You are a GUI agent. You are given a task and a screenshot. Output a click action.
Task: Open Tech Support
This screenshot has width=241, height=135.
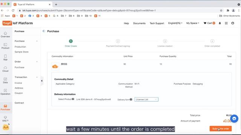click(157, 23)
